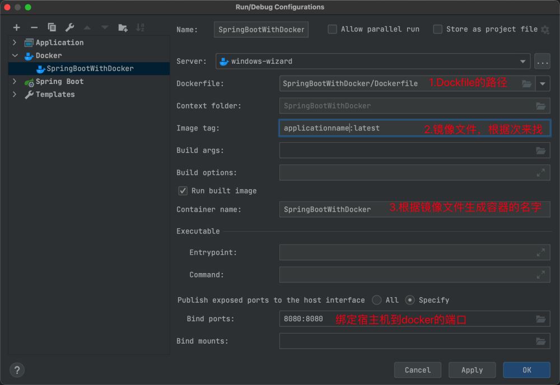
Task: Enable Allow parallel run checkbox
Action: [332, 29]
